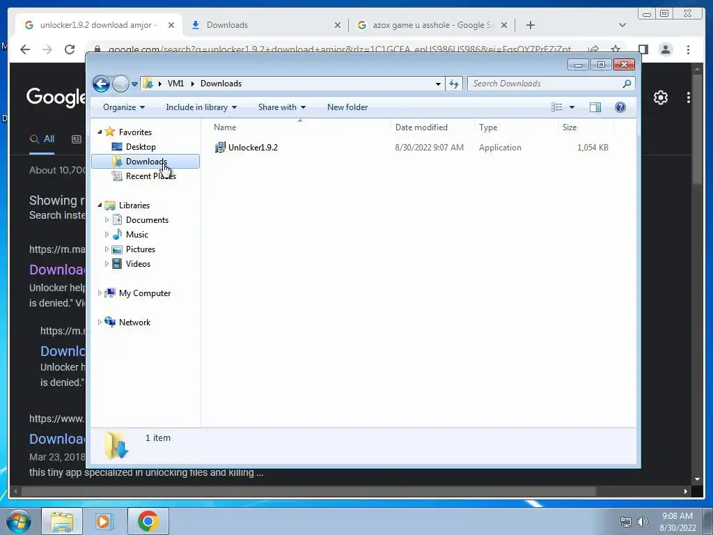Open Windows Explorer from taskbar

[x=62, y=521]
